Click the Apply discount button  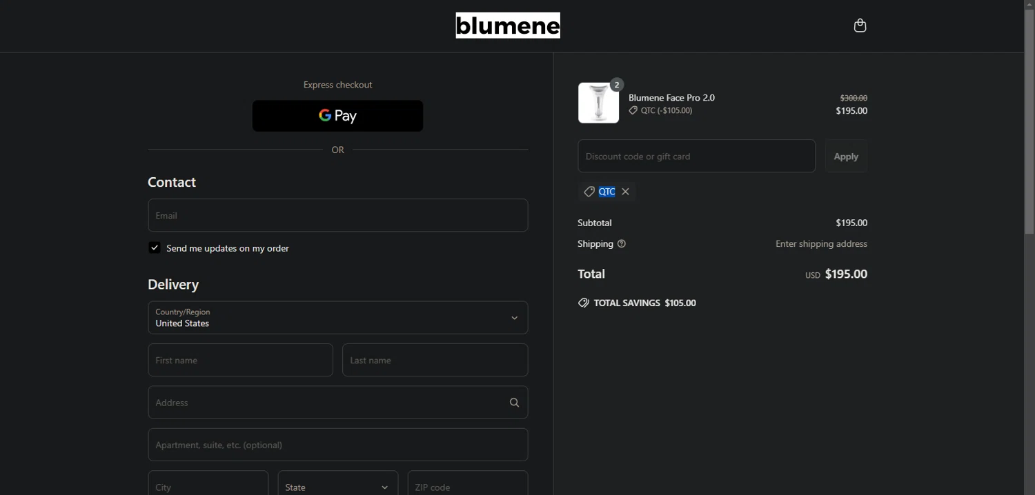[846, 156]
